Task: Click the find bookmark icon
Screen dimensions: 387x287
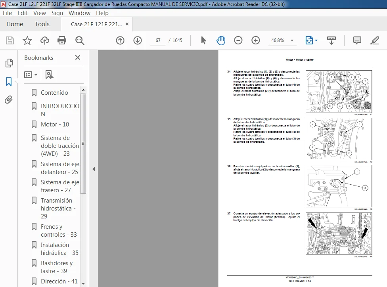Action: point(49,75)
